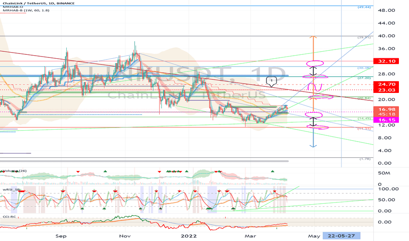Click the 28.00 price axis value
This screenshot has width=409, height=241.
point(386,74)
